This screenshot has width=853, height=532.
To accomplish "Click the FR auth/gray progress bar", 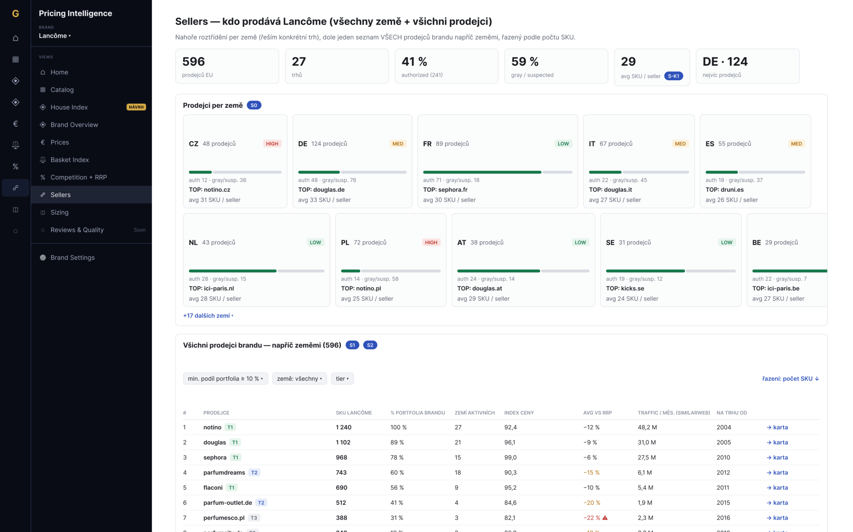I will tap(497, 172).
